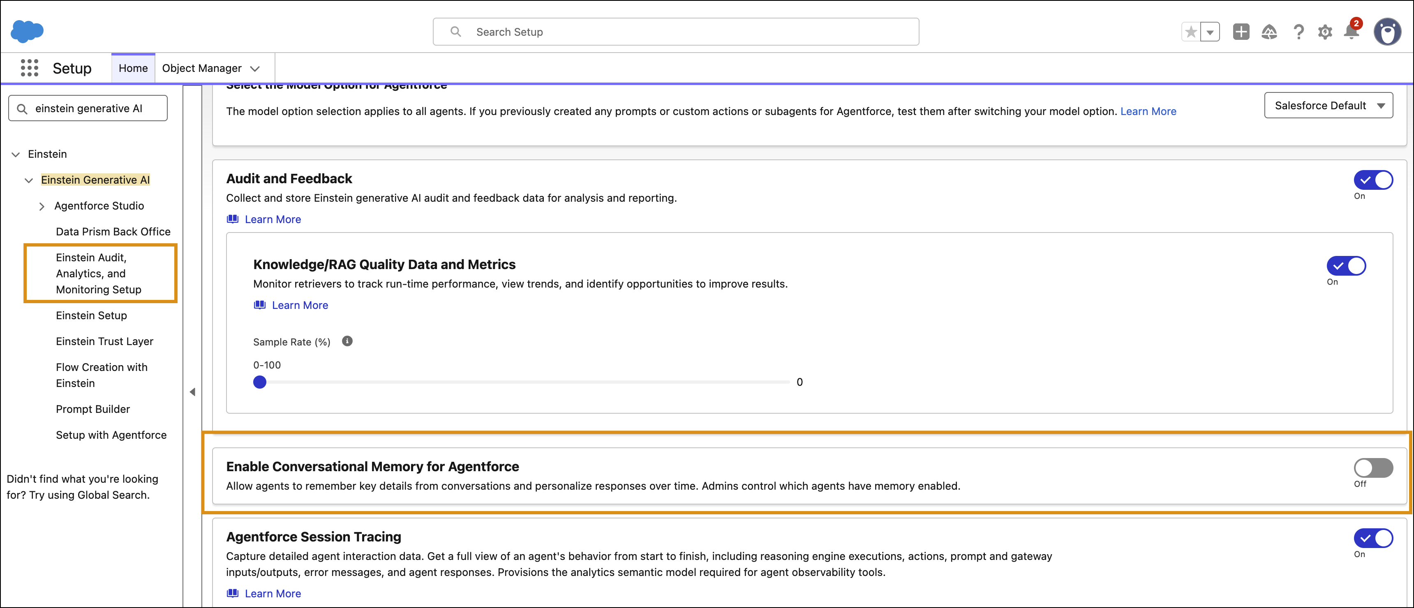Collapse sidebar with the left arrow
The height and width of the screenshot is (608, 1414).
click(192, 392)
